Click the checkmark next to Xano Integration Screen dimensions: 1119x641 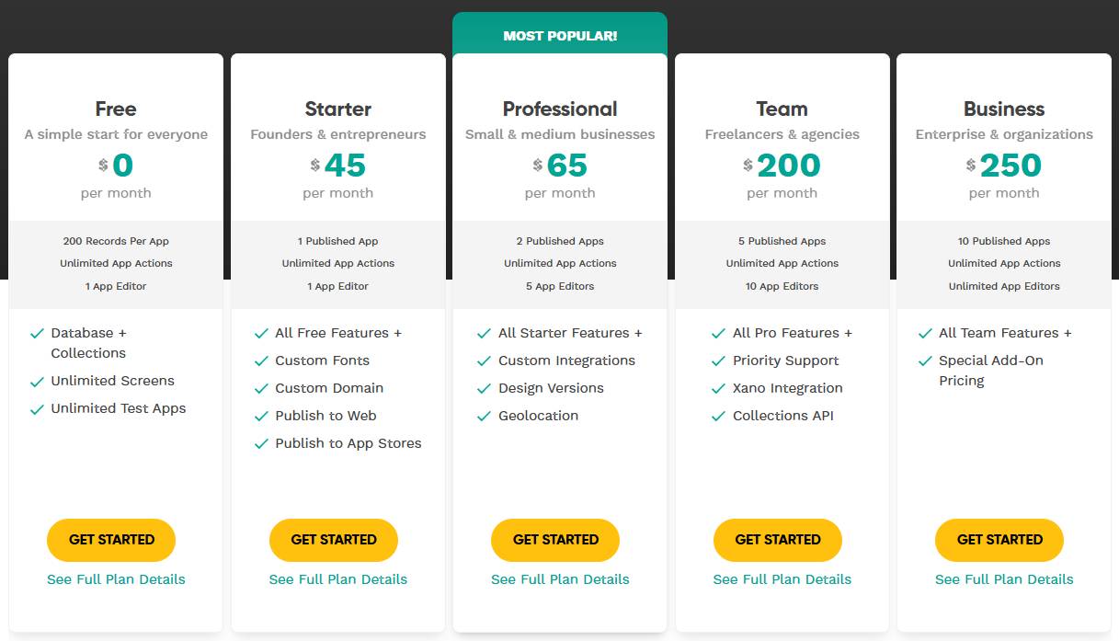(x=718, y=388)
